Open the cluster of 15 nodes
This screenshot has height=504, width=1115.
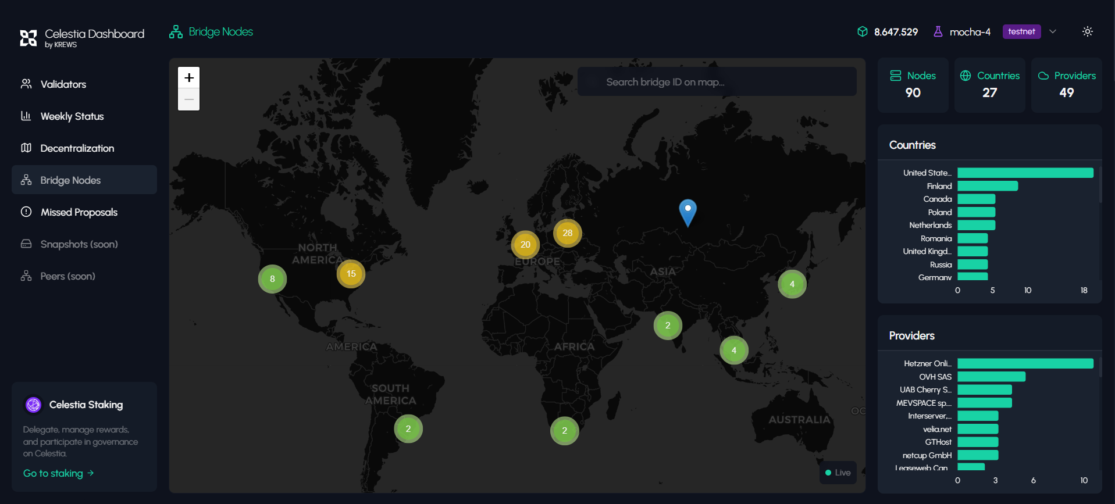tap(351, 274)
